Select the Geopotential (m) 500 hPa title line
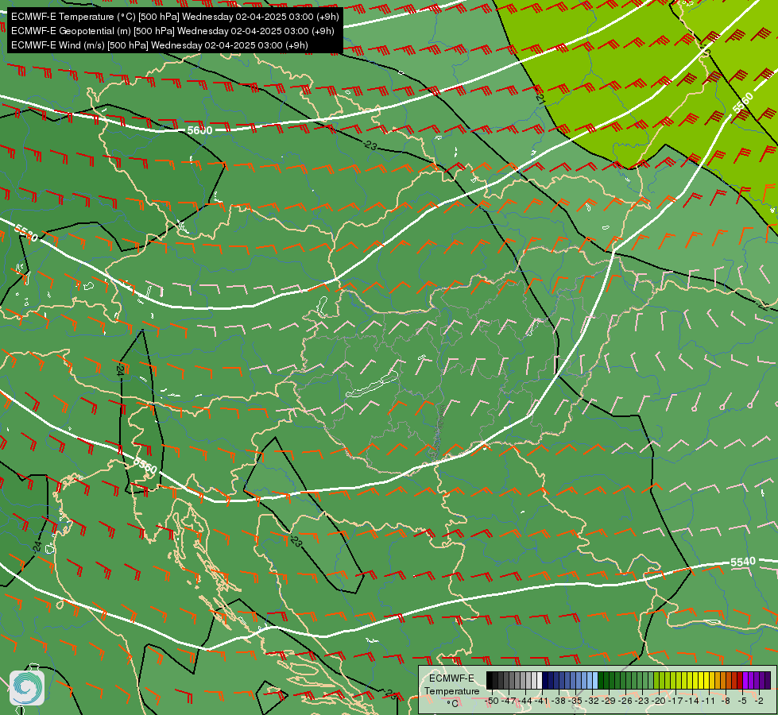 172,31
